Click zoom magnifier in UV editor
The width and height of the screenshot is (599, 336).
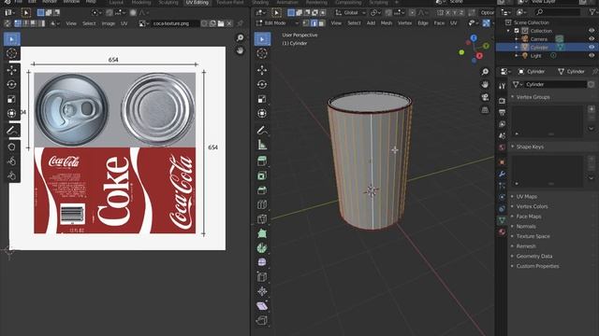[240, 37]
